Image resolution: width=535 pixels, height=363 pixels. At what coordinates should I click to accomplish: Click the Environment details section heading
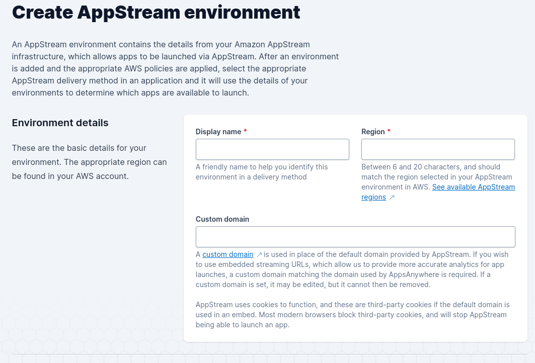60,123
